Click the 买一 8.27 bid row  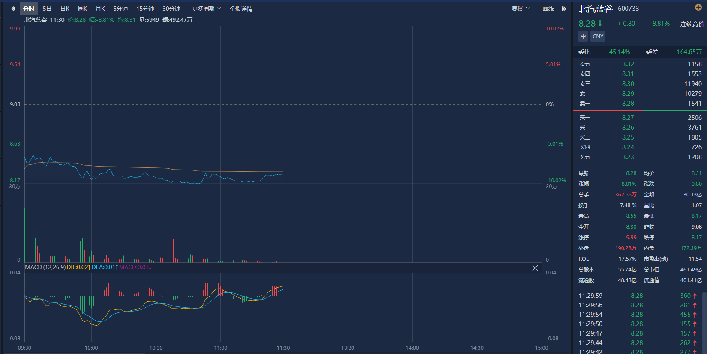(640, 118)
